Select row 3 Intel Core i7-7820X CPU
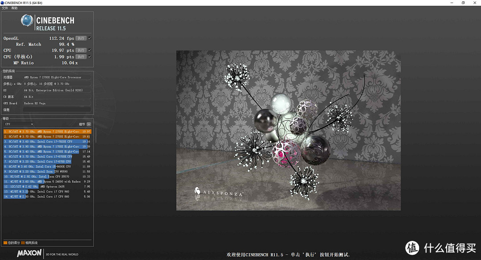This screenshot has height=260, width=481. [x=48, y=141]
